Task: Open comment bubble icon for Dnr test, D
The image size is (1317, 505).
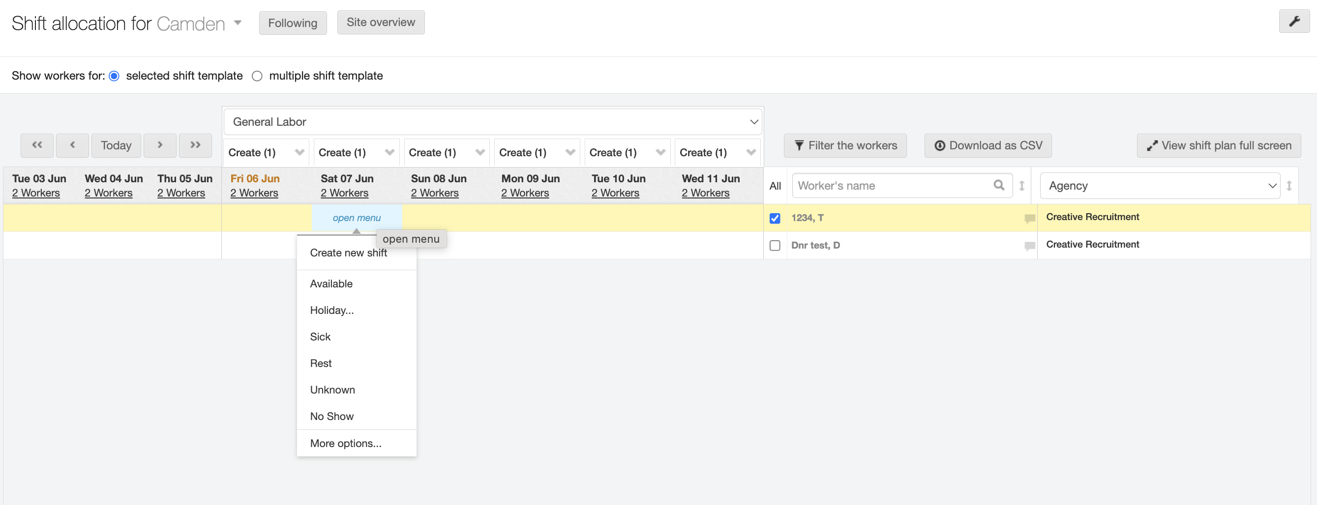Action: [x=1029, y=246]
